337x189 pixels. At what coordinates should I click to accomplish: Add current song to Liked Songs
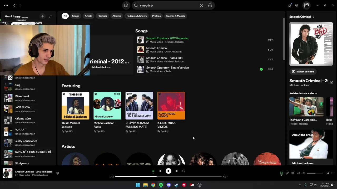tap(57, 173)
